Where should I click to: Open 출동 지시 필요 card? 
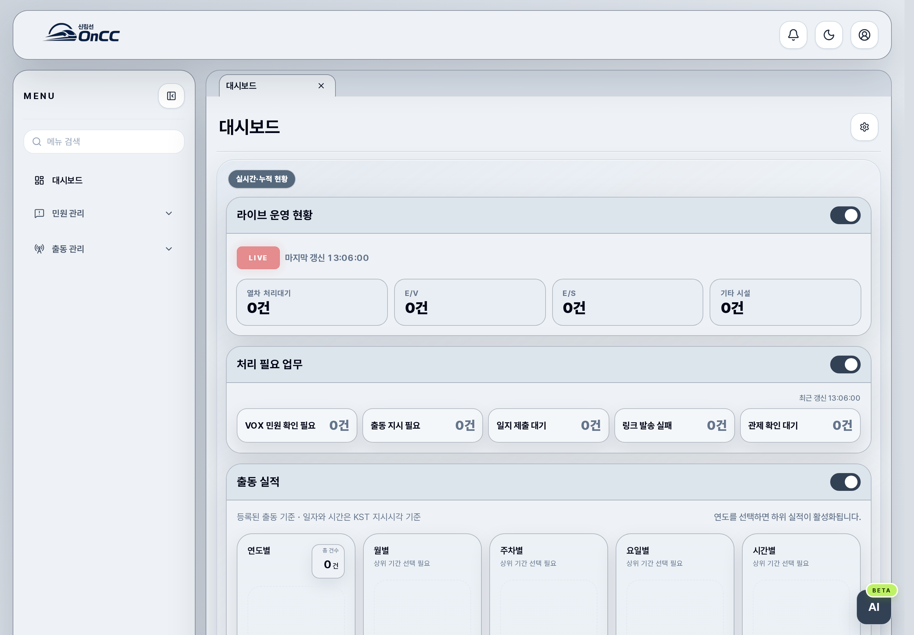pos(422,425)
